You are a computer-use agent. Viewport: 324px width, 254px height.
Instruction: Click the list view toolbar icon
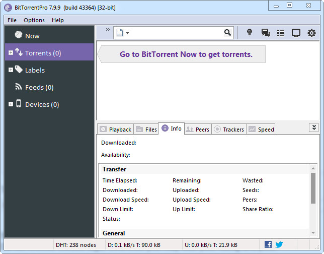click(281, 33)
